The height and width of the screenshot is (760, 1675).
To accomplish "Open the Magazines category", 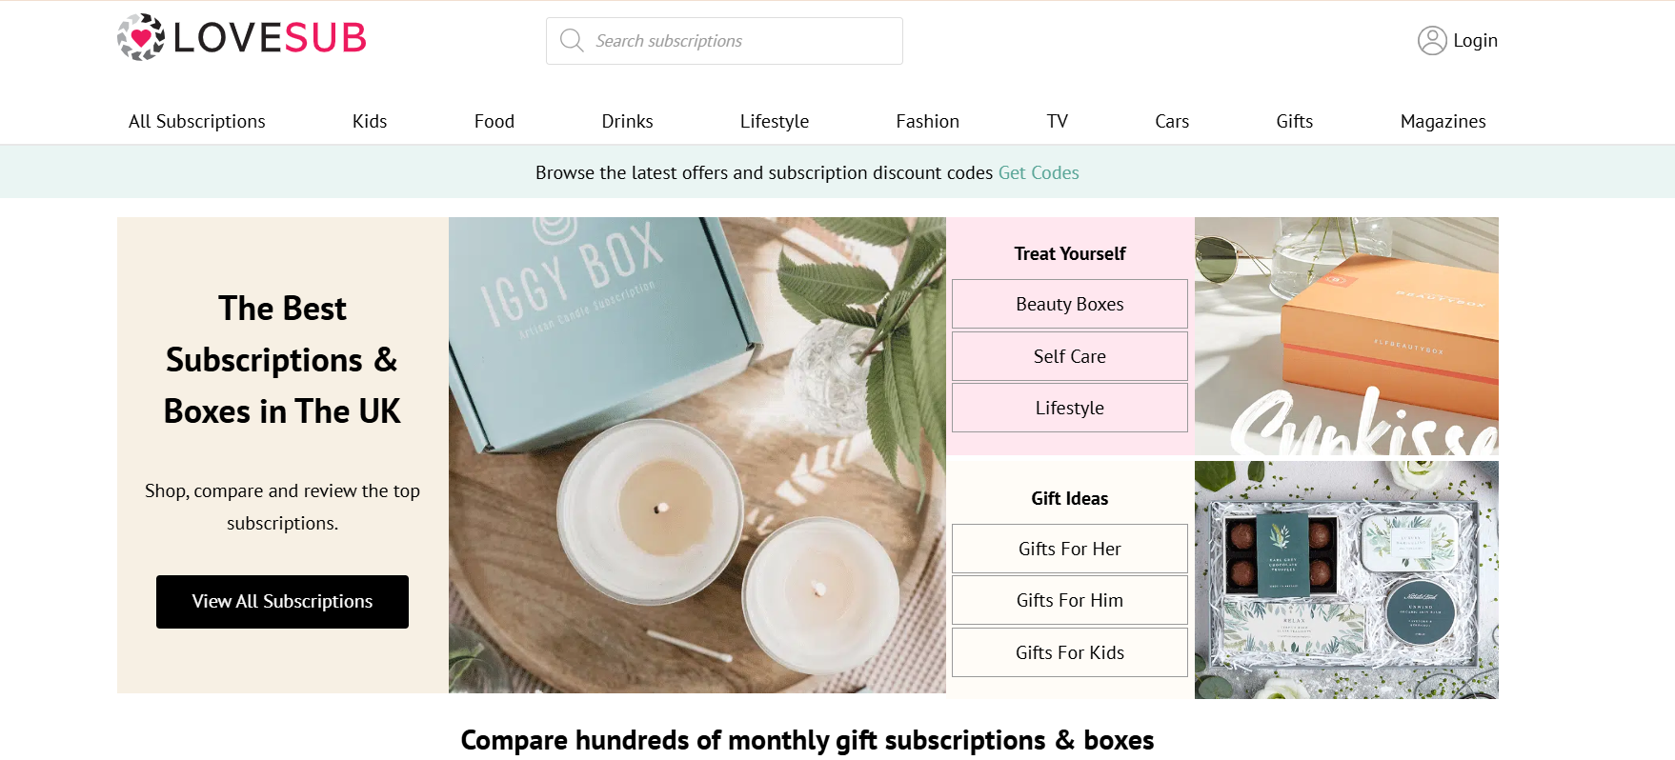I will point(1443,121).
